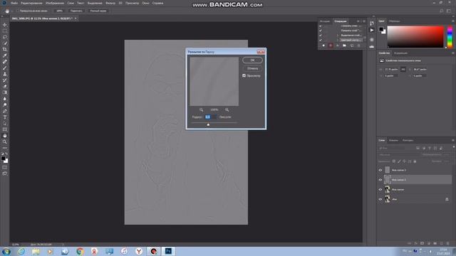Click the hue spectrum strip in Color panel

pos(450,37)
